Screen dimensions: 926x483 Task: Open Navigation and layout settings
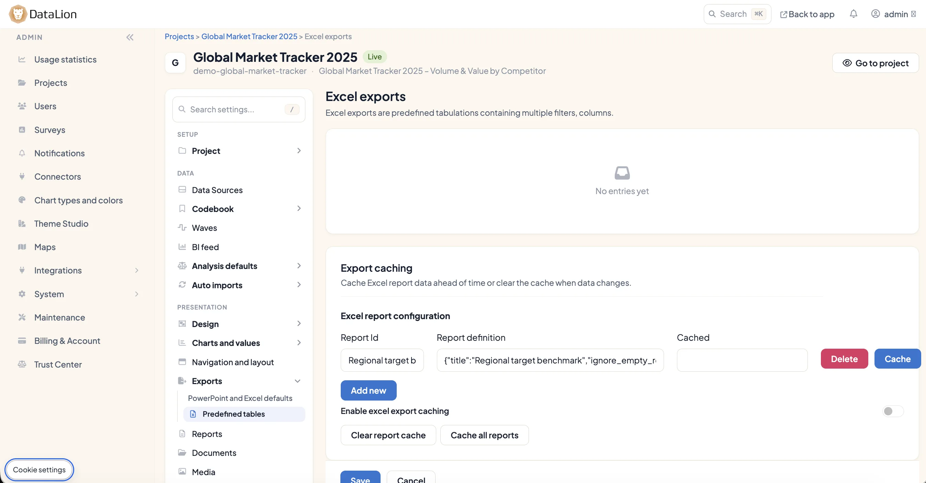(233, 362)
